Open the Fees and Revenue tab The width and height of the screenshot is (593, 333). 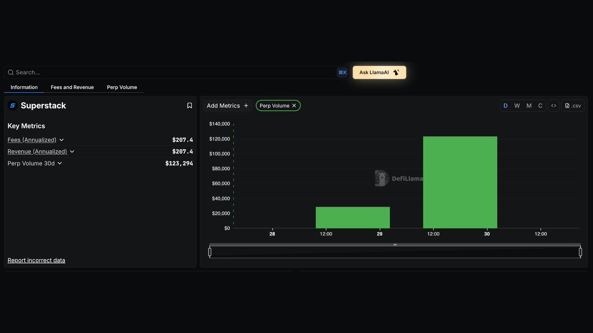tap(72, 87)
